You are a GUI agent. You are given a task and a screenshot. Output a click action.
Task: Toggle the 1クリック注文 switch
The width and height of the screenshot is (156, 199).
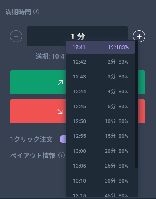coord(63,139)
